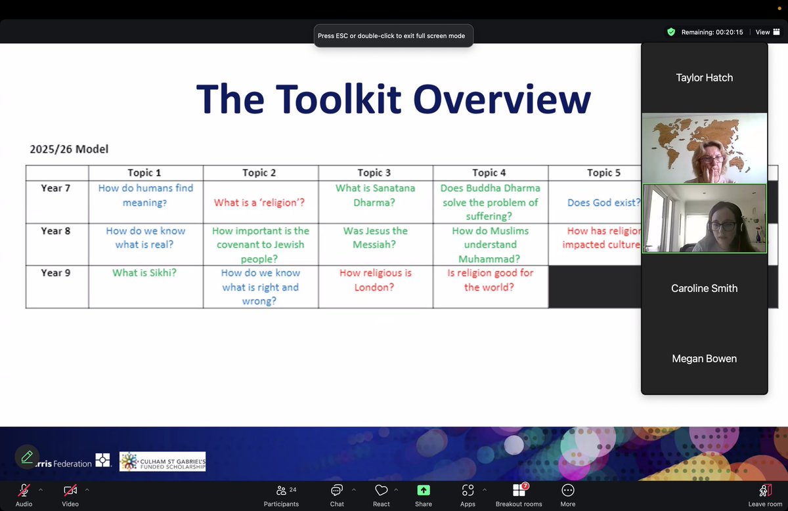Select Megan Bowen participant tile
The image size is (788, 511).
point(705,358)
